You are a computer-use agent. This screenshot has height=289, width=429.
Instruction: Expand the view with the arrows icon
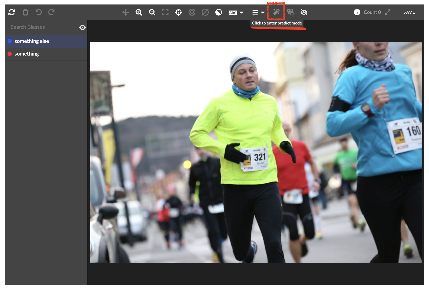tap(387, 12)
